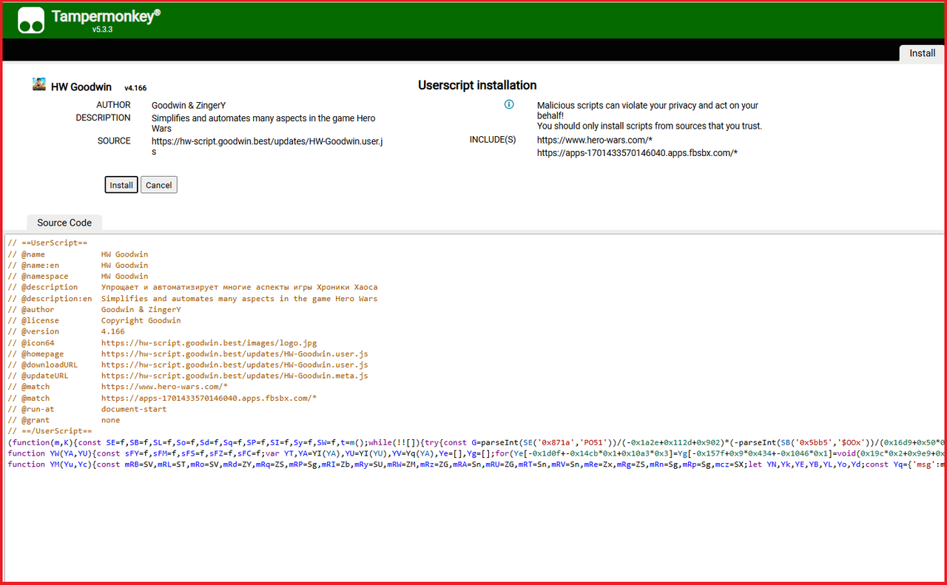This screenshot has width=947, height=585.
Task: Click the @run-at document-start line
Action: [x=87, y=409]
